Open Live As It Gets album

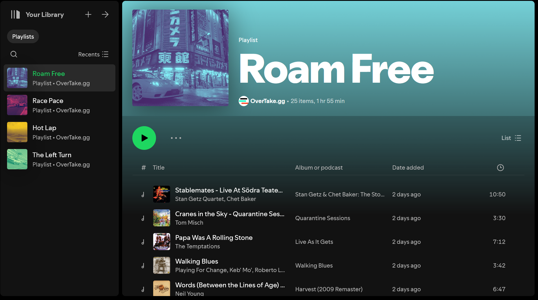(314, 242)
